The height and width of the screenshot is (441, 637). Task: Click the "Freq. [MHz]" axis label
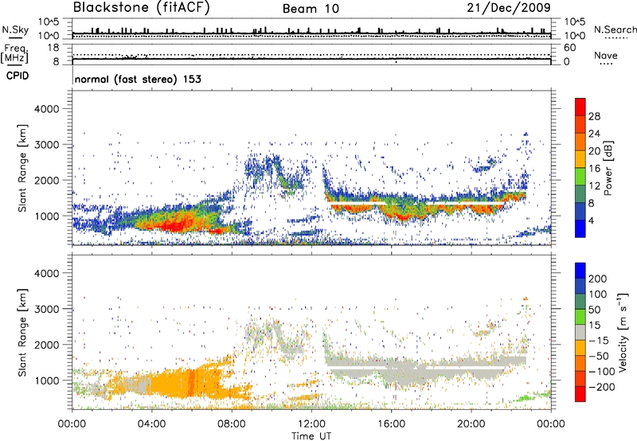[14, 53]
